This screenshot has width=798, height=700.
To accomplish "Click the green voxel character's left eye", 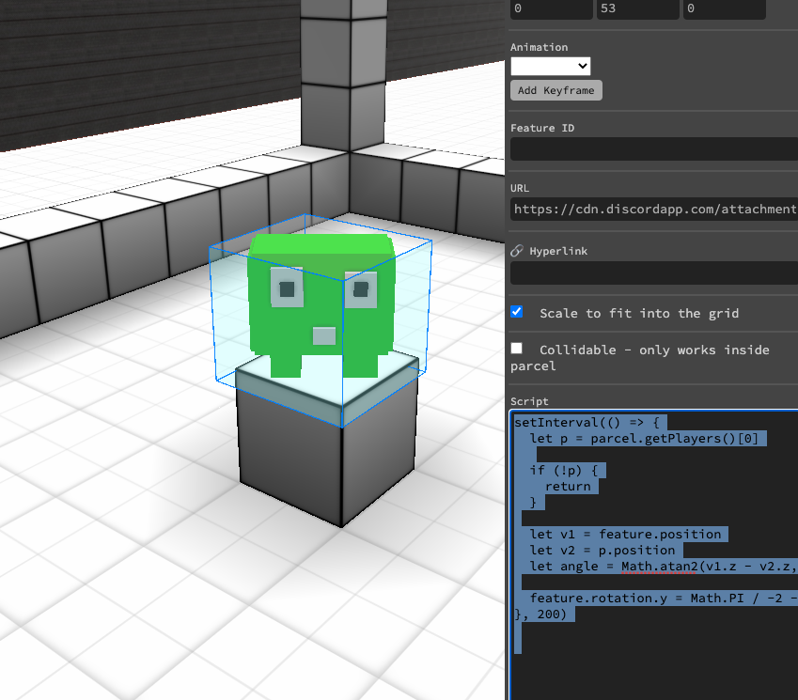I will (x=285, y=288).
